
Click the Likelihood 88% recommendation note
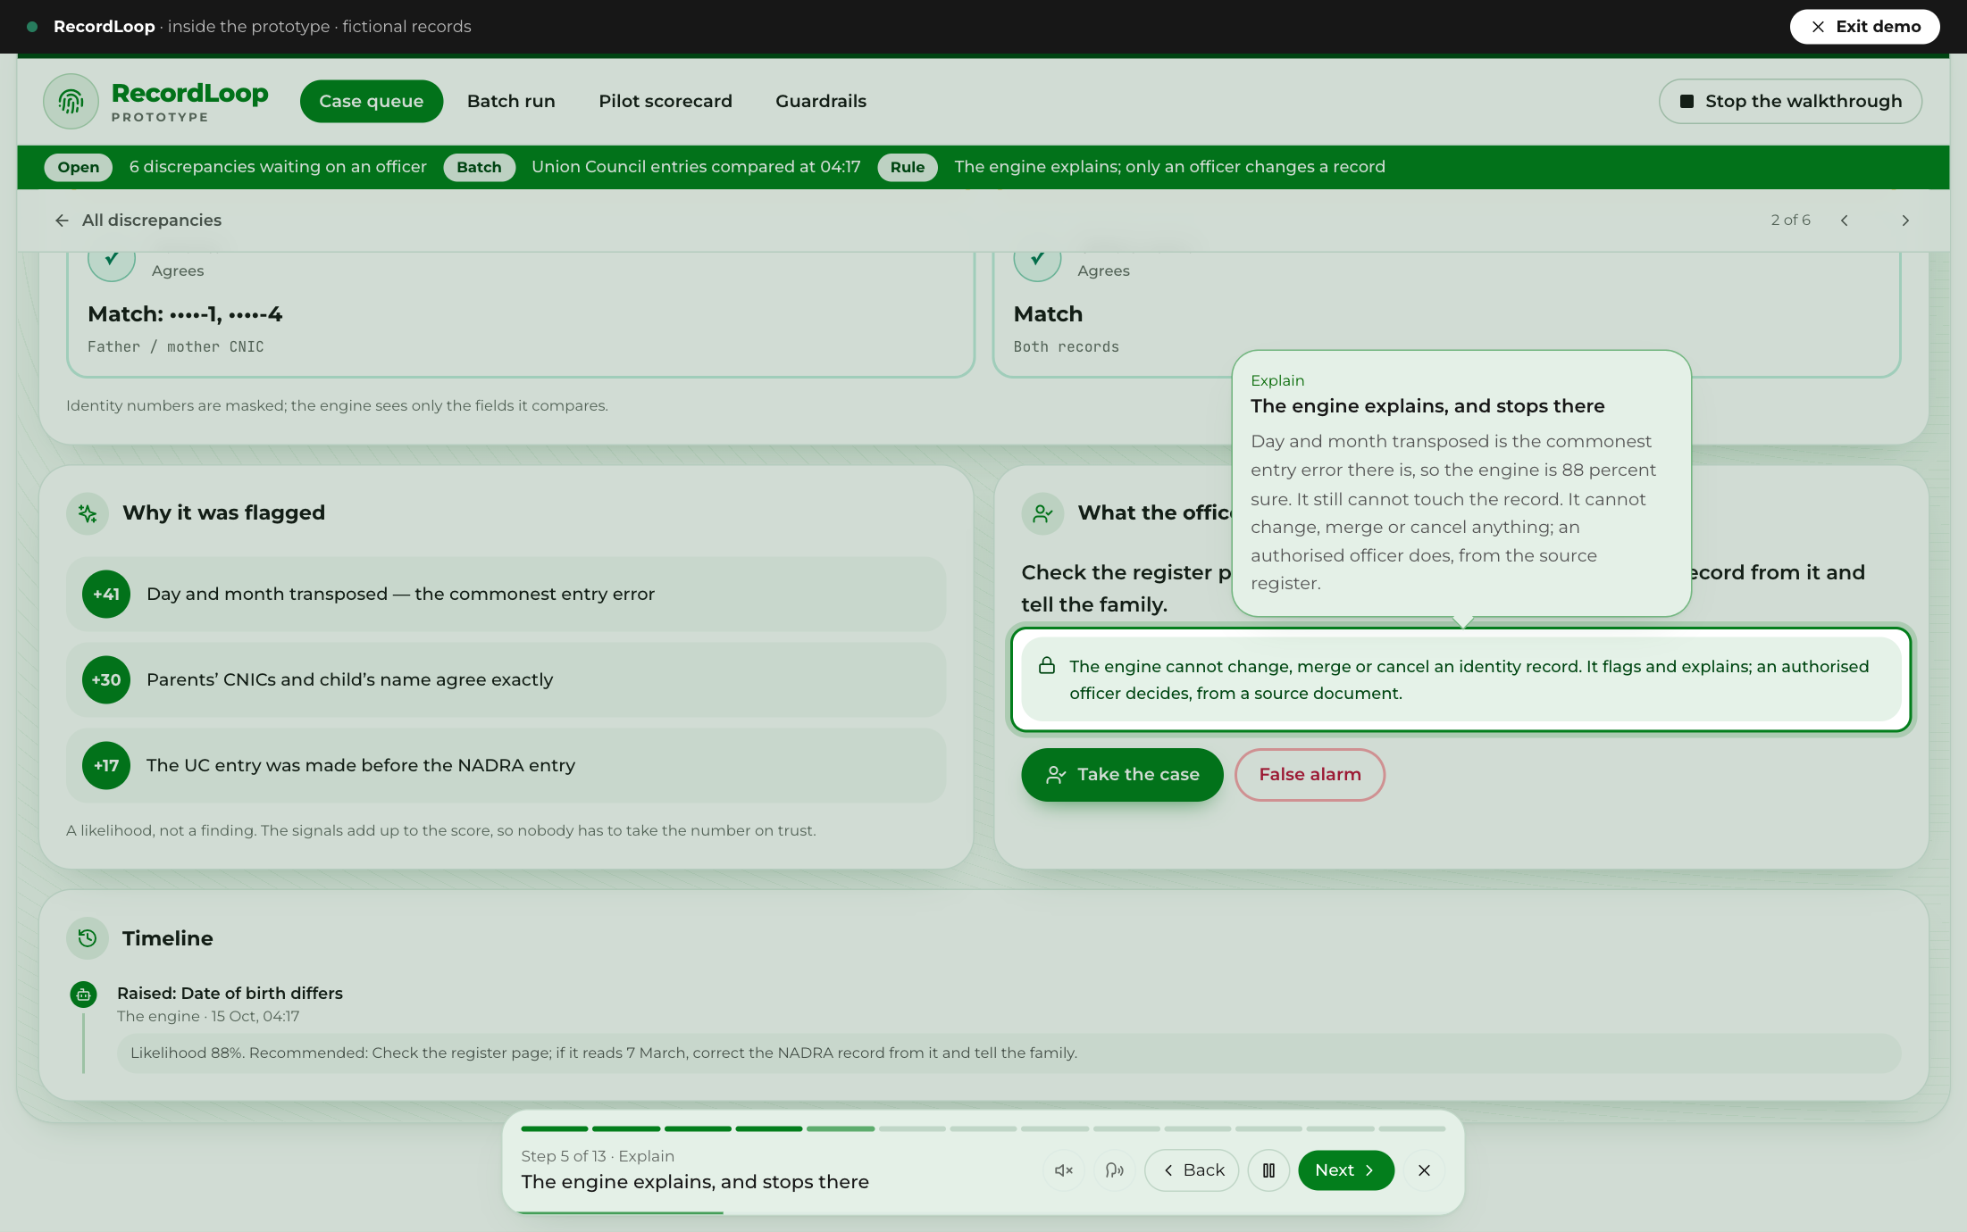[x=1009, y=1053]
